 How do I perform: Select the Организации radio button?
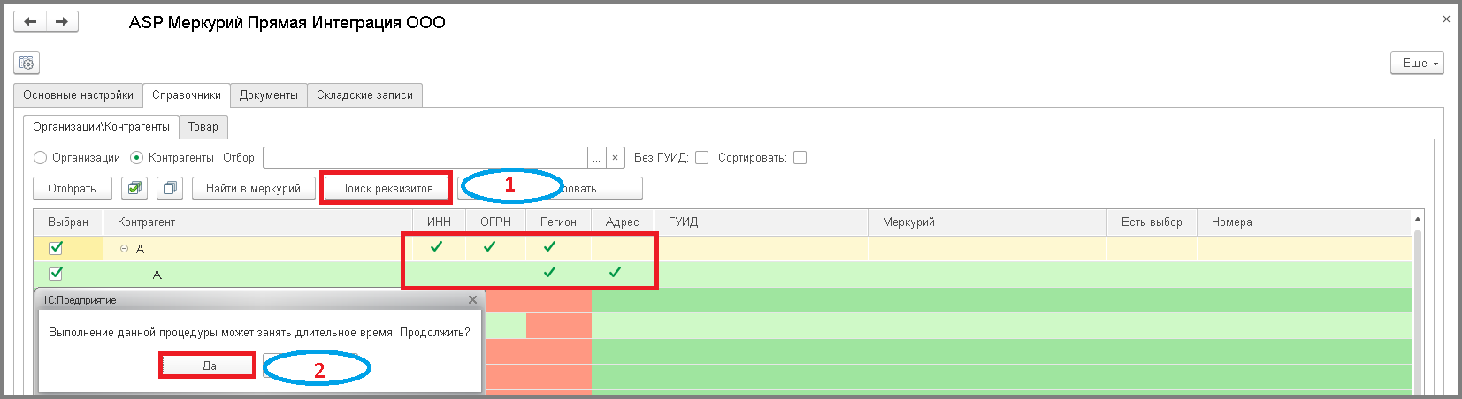40,158
